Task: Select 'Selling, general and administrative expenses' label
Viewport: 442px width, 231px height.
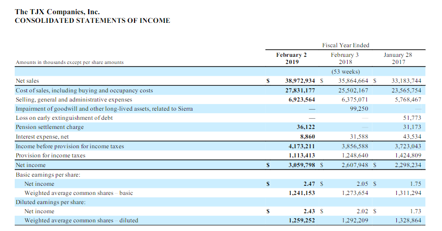Action: pyautogui.click(x=74, y=100)
